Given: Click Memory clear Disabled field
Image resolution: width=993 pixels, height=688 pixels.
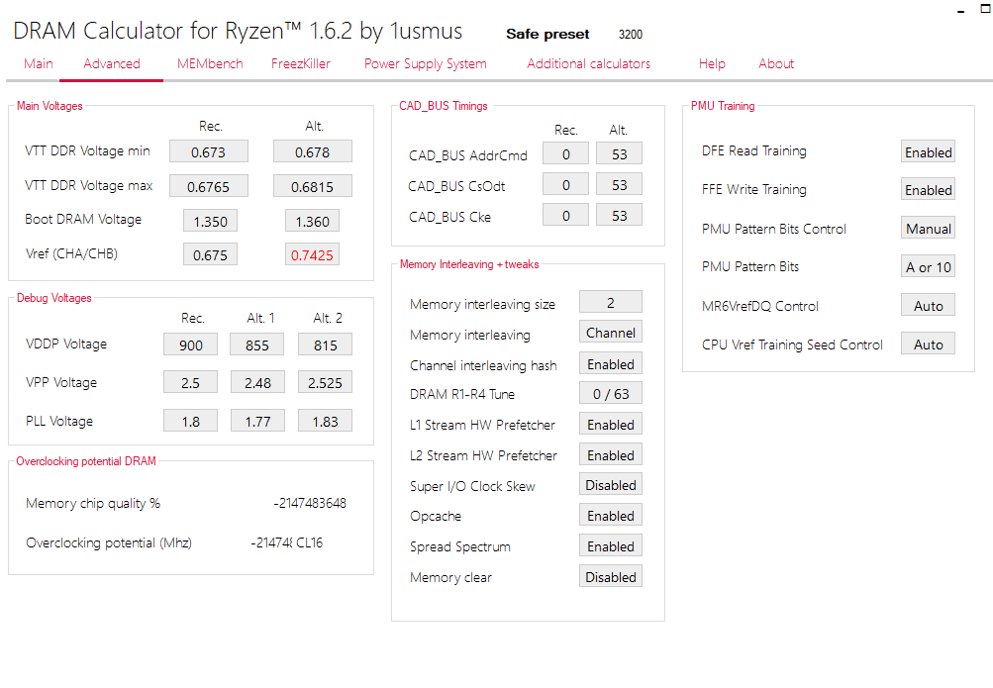Looking at the screenshot, I should pos(611,576).
